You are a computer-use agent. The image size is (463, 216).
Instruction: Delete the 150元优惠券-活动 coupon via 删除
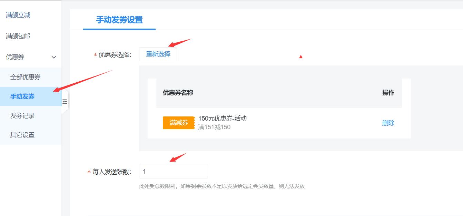[388, 123]
